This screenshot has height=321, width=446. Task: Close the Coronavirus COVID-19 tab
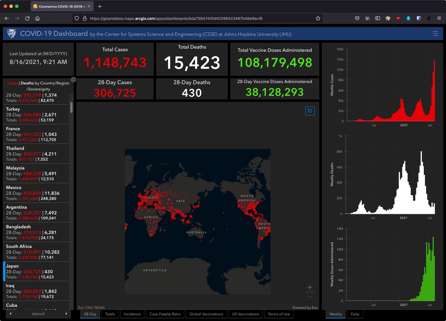(x=89, y=6)
